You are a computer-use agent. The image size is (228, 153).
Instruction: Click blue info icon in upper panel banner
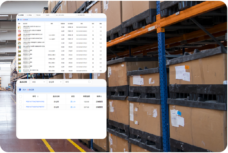(x=19, y=19)
